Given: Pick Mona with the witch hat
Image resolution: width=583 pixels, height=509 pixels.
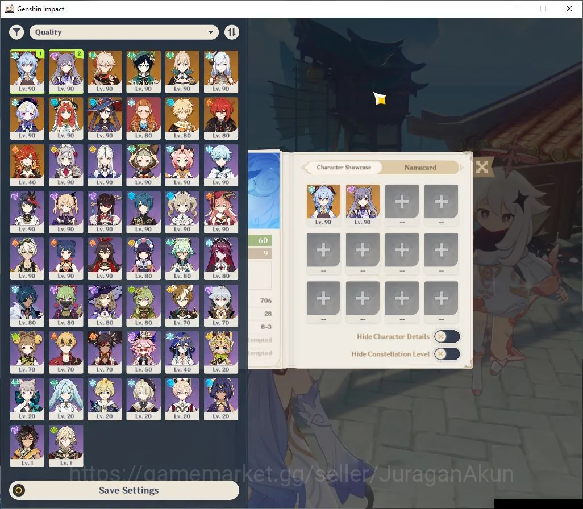Looking at the screenshot, I should pos(105,119).
